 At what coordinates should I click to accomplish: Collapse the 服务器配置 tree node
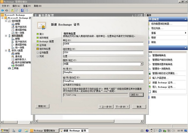pos(6,36)
